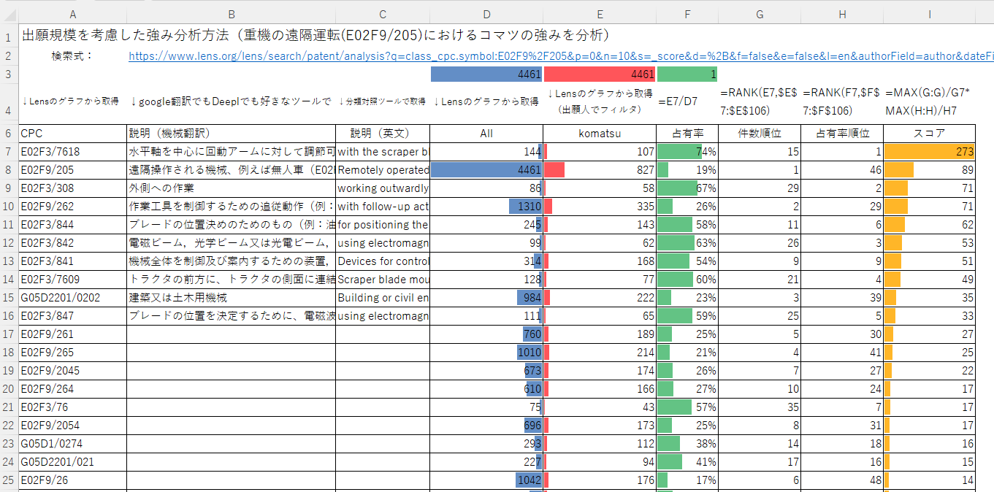Click the red 4461 data bar cell
Screen dimensions: 994x492
tap(600, 74)
